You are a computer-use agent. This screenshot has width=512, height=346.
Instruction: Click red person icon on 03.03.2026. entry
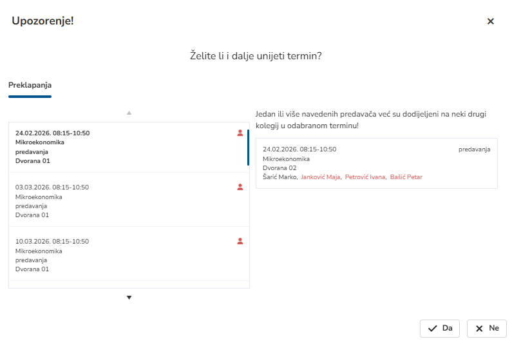(240, 187)
